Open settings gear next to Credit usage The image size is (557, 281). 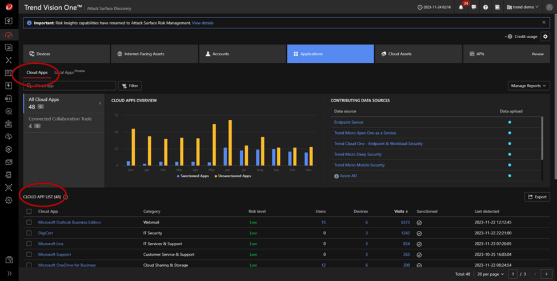(x=545, y=36)
